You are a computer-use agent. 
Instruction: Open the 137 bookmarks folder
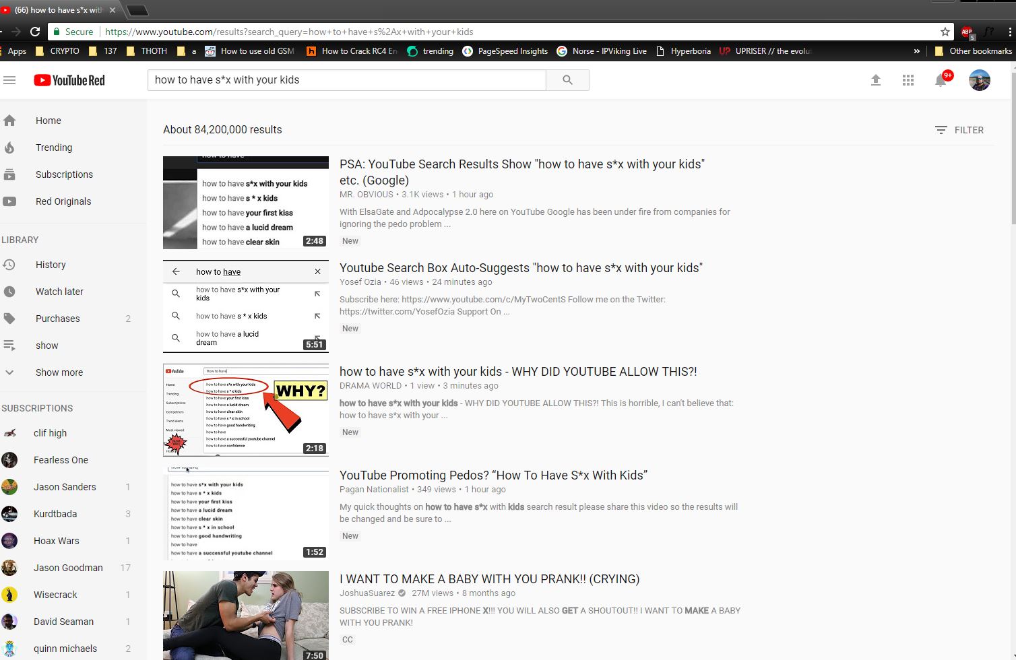tap(102, 51)
